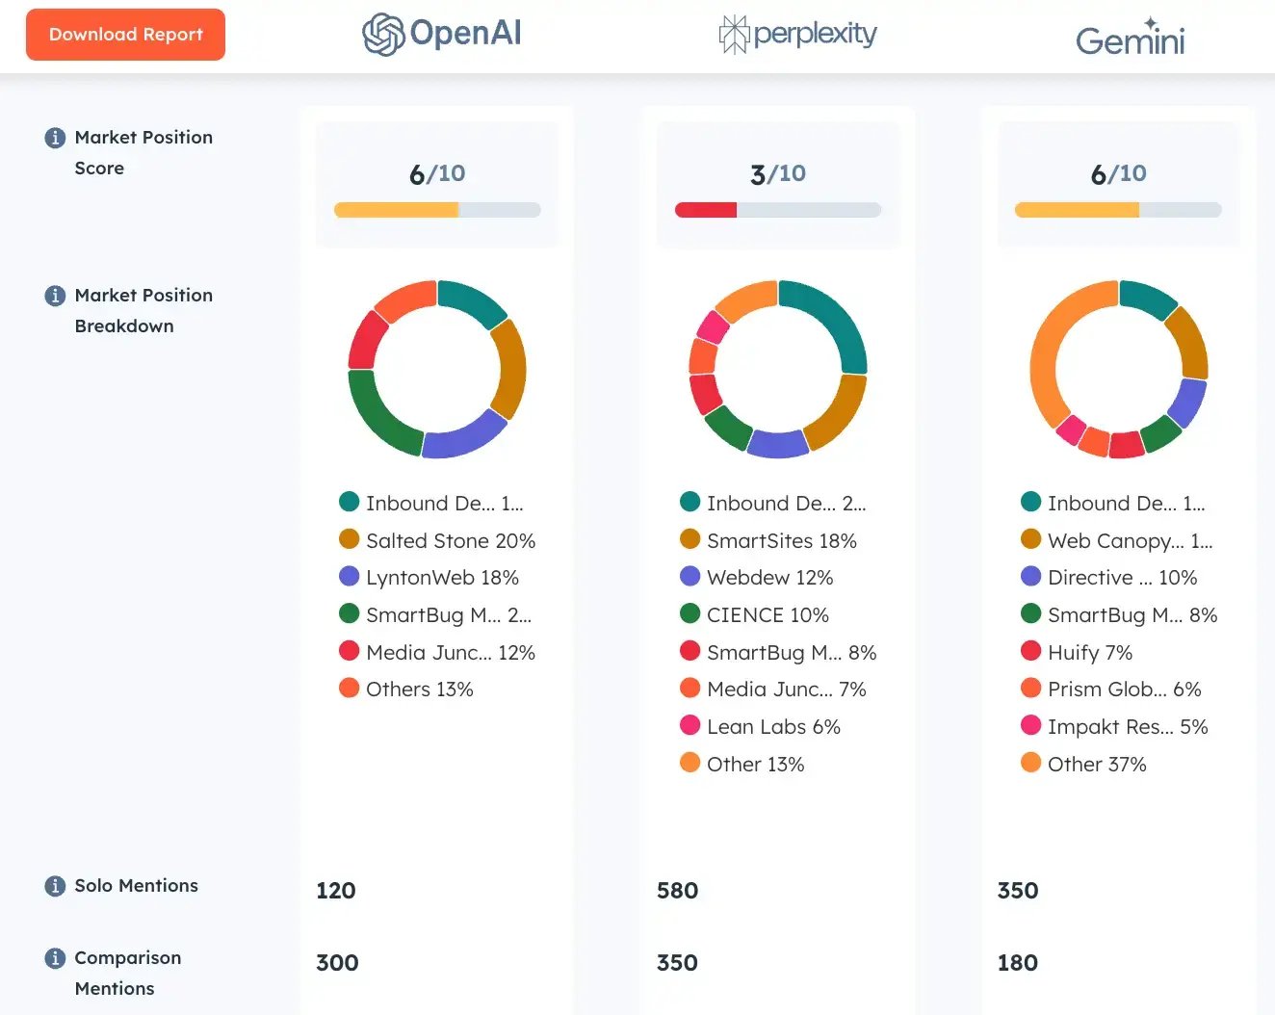
Task: Click the CIENCE 10% legend label
Action: [x=768, y=615]
